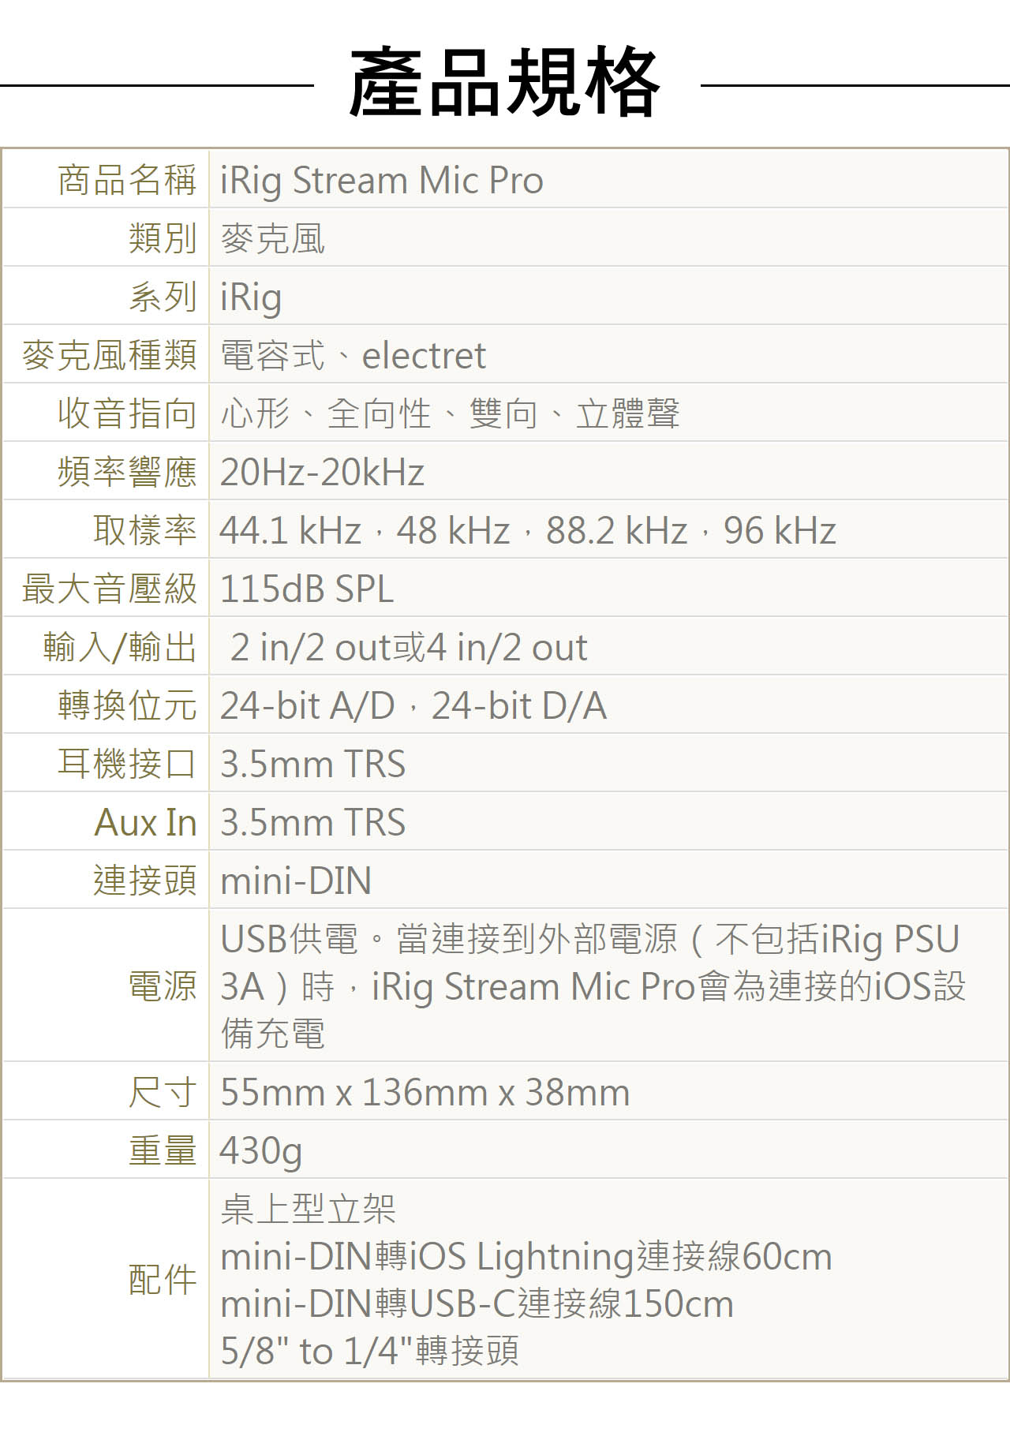Select the 收音指向 polar pattern values
1010x1436 pixels.
click(450, 413)
